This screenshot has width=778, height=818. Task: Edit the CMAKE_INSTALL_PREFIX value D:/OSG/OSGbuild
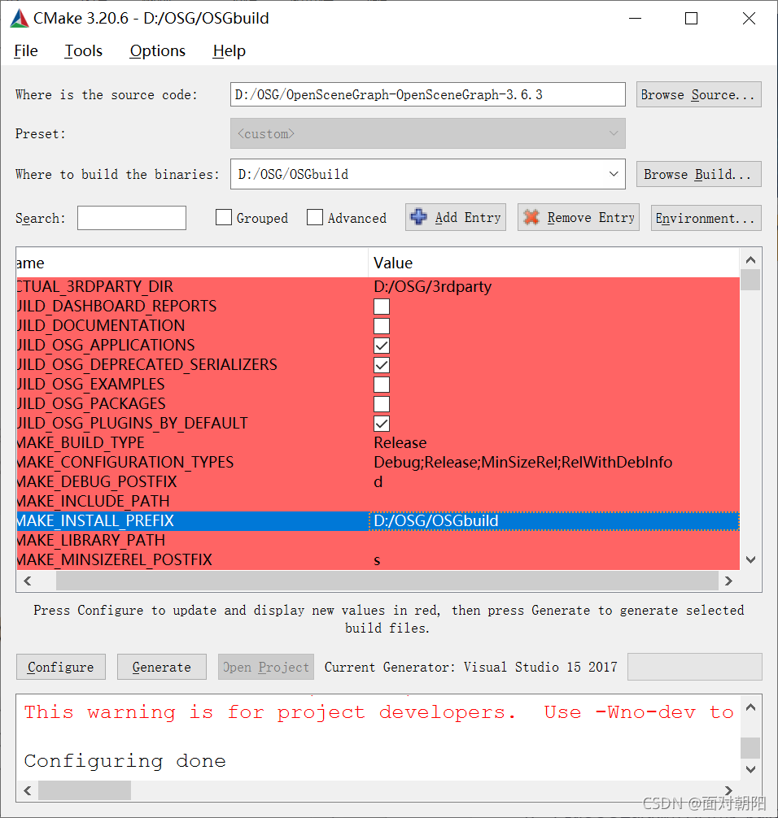point(553,520)
